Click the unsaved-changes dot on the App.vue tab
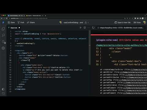This screenshot has width=147, height=110. click(x=19, y=28)
